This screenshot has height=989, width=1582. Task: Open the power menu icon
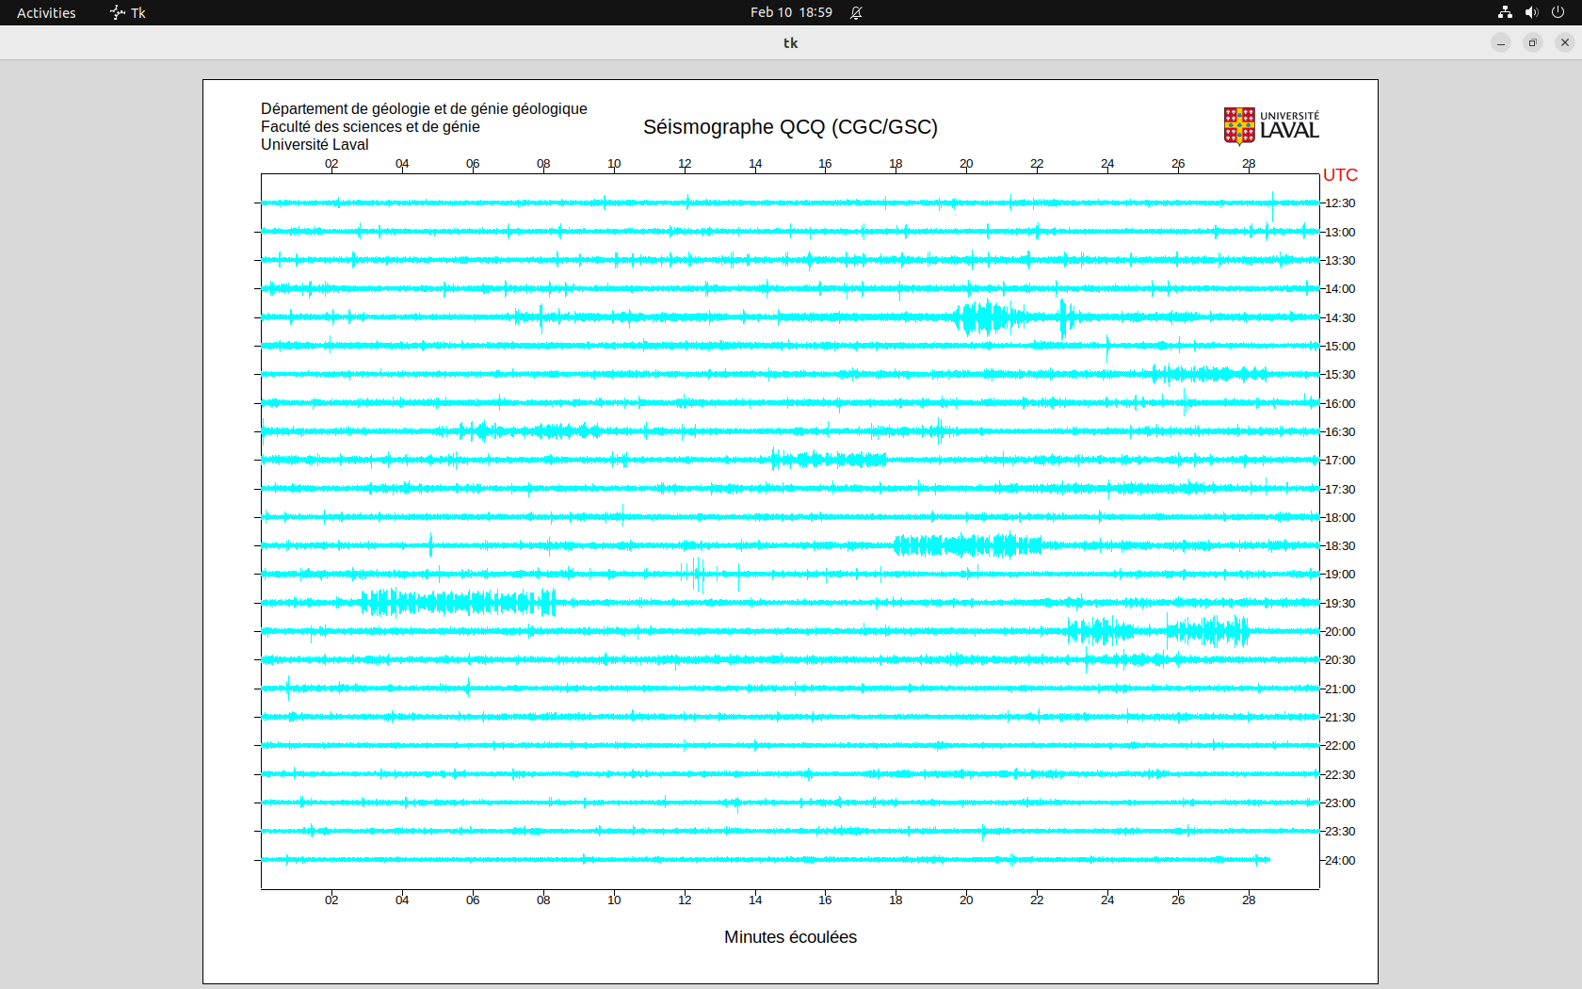point(1558,12)
